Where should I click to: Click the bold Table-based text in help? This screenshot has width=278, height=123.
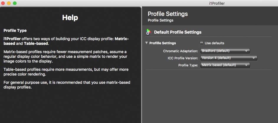pyautogui.click(x=36, y=44)
